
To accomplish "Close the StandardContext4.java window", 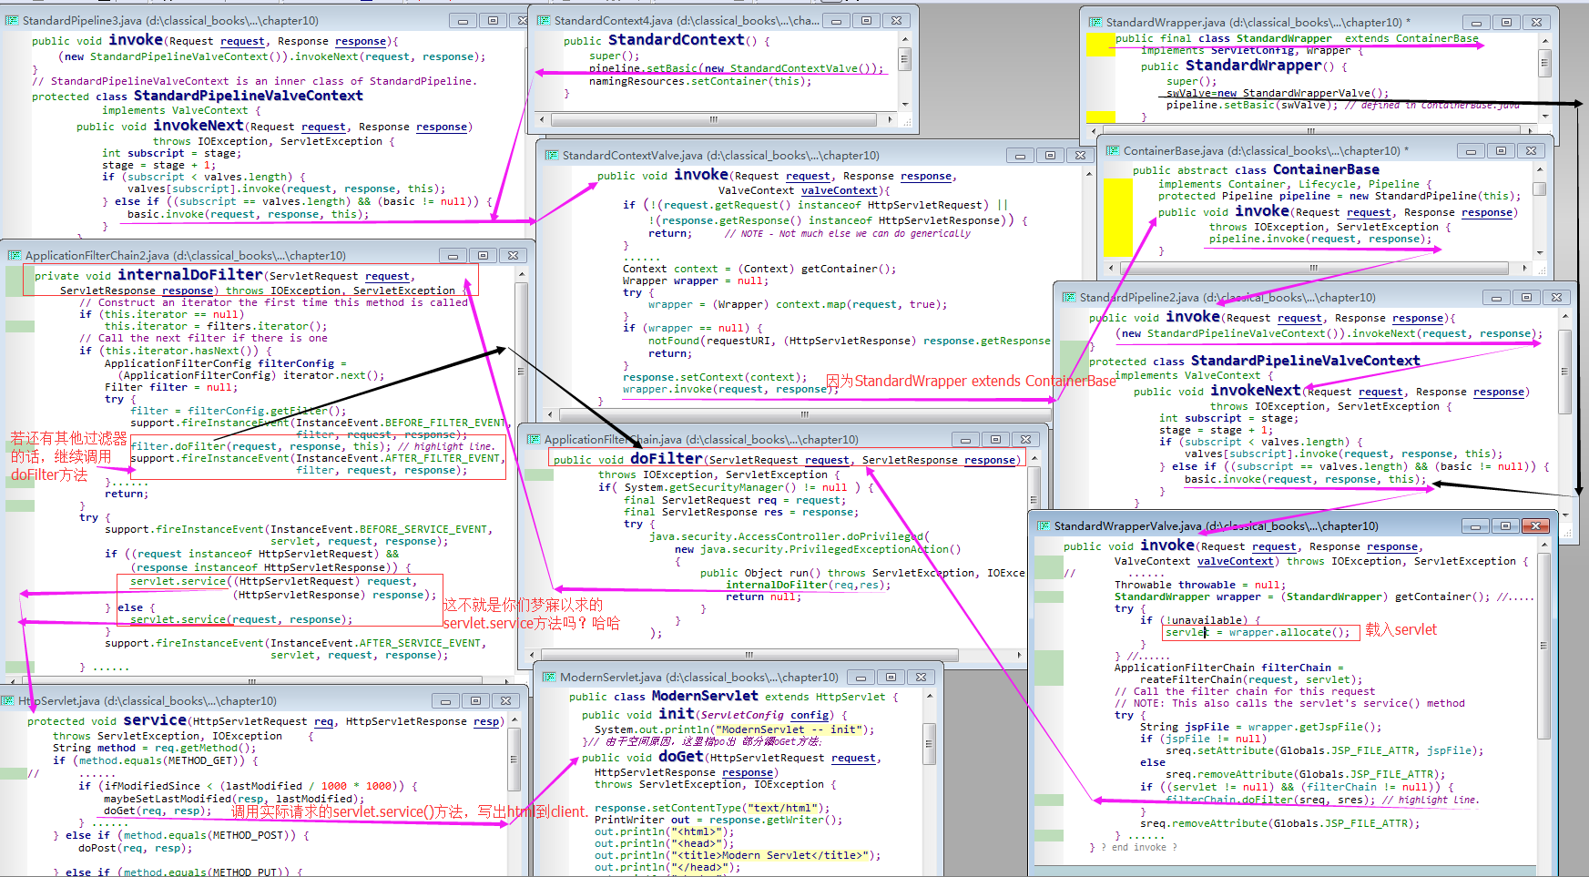I will tap(896, 20).
